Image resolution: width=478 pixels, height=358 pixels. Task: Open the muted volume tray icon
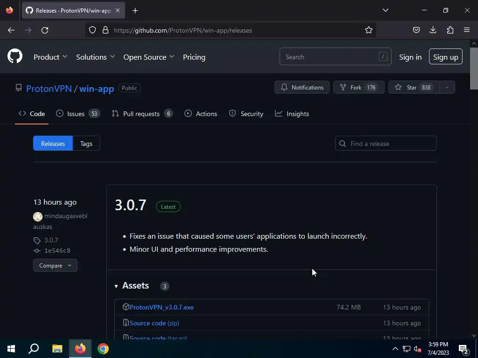[x=418, y=349]
